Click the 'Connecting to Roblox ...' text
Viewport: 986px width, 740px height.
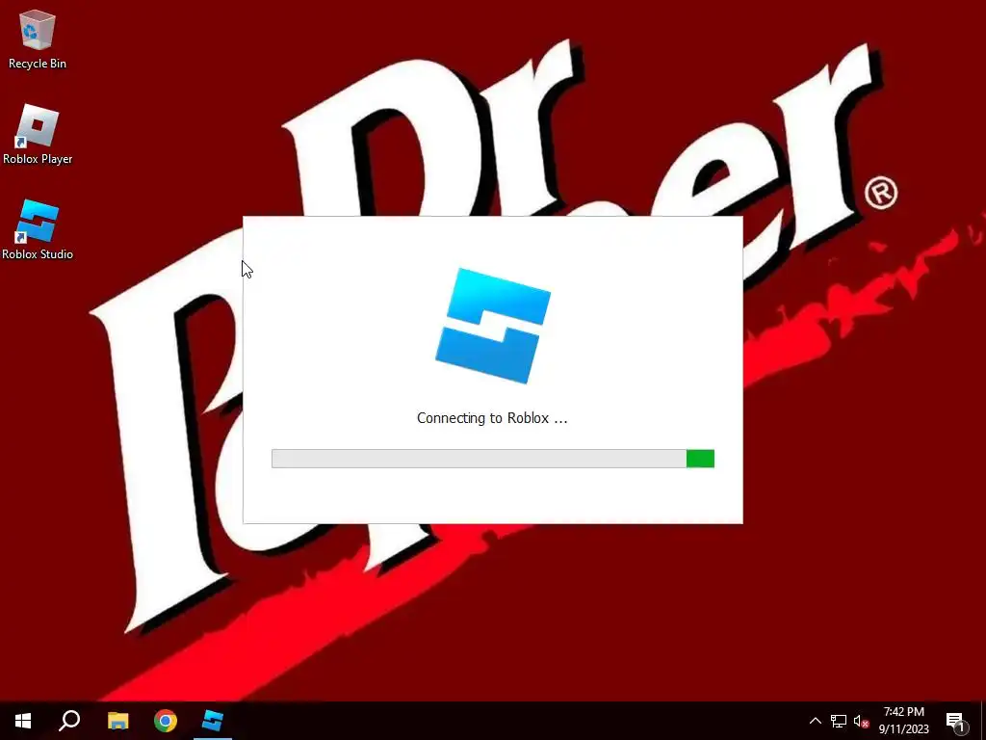(492, 418)
